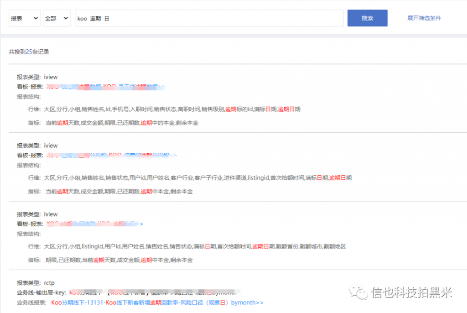Open the third iview result's blurred report link

tap(95, 224)
